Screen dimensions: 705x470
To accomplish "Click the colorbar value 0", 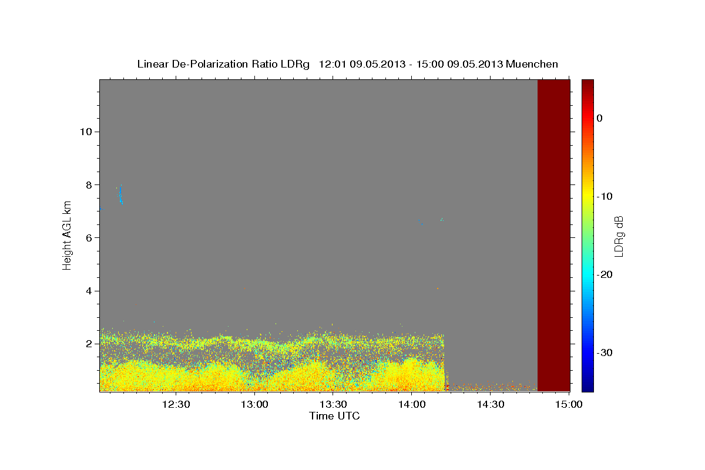I will coord(599,118).
